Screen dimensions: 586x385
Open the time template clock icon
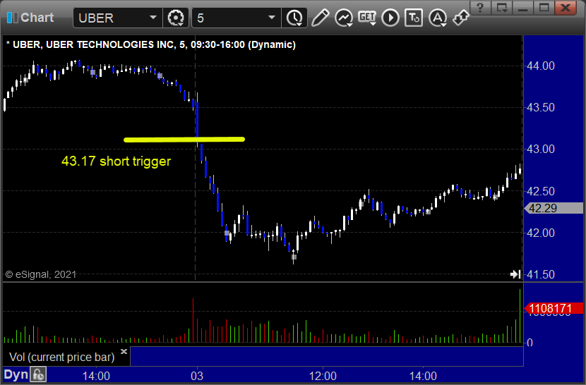[x=294, y=18]
